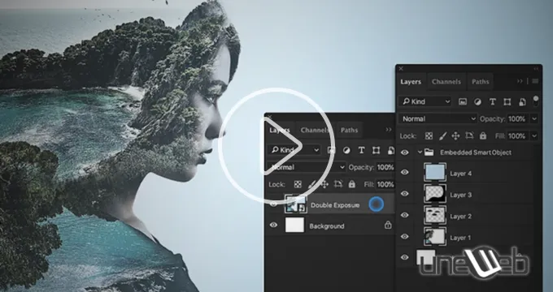Filter for type layers in right Layers panel
Screen dimensions: 553x292
pos(492,101)
